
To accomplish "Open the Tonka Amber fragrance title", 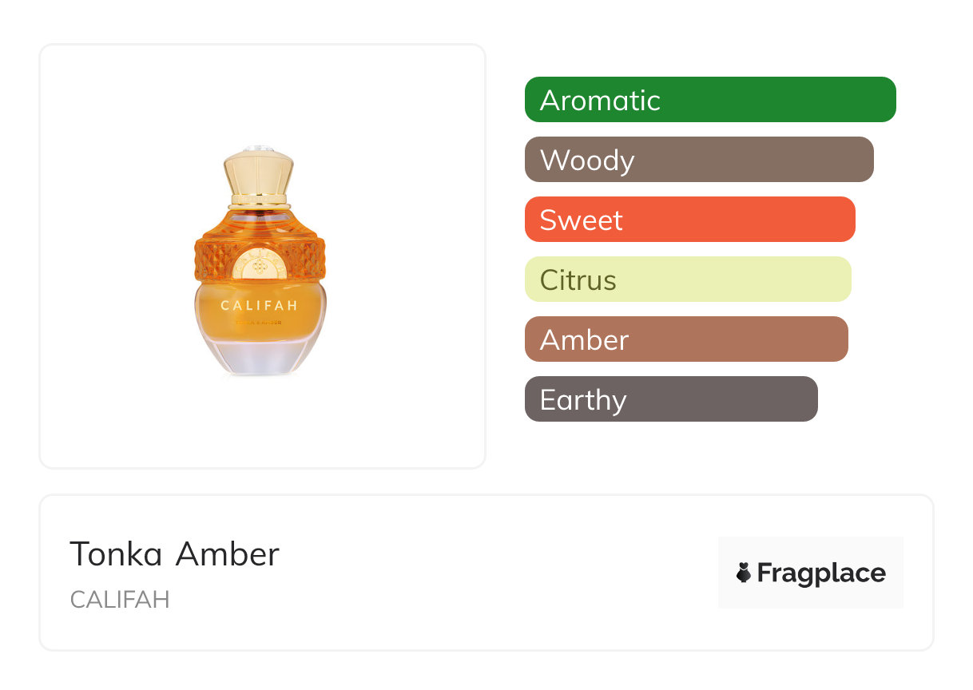I will [174, 554].
